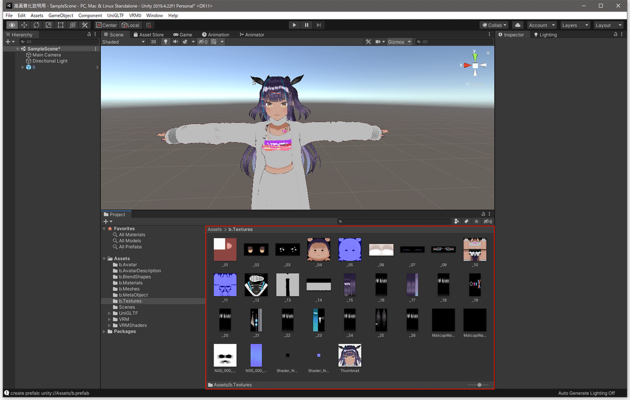
Task: Select the Move tool
Action: click(x=24, y=25)
